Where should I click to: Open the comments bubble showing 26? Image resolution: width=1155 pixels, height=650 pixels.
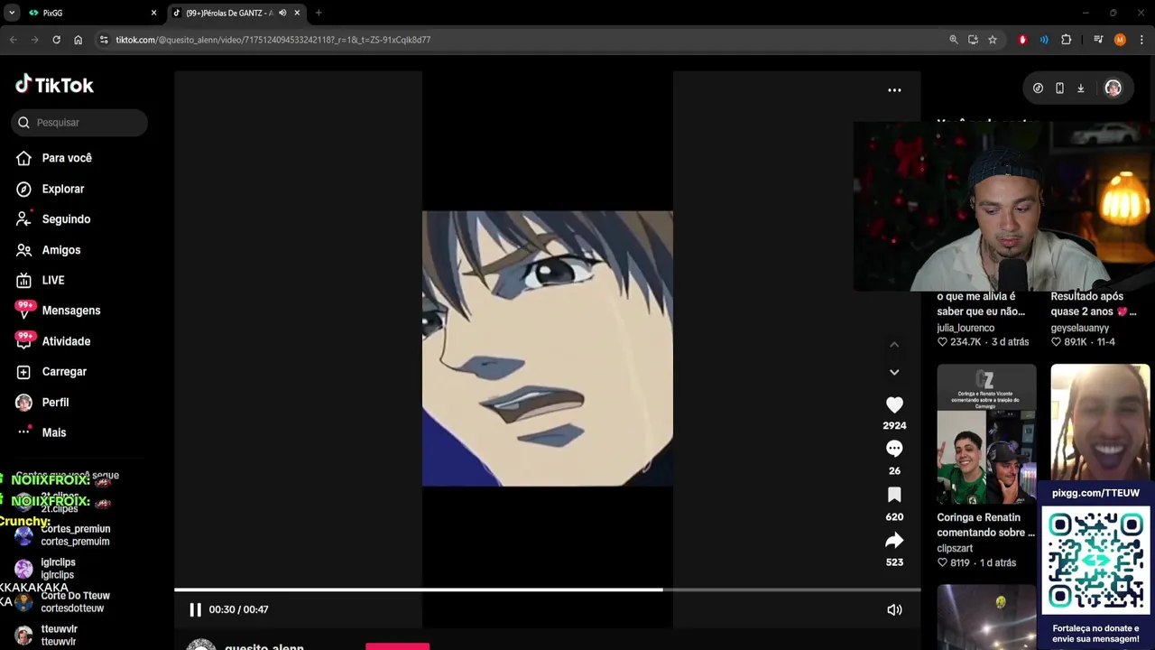(x=894, y=449)
